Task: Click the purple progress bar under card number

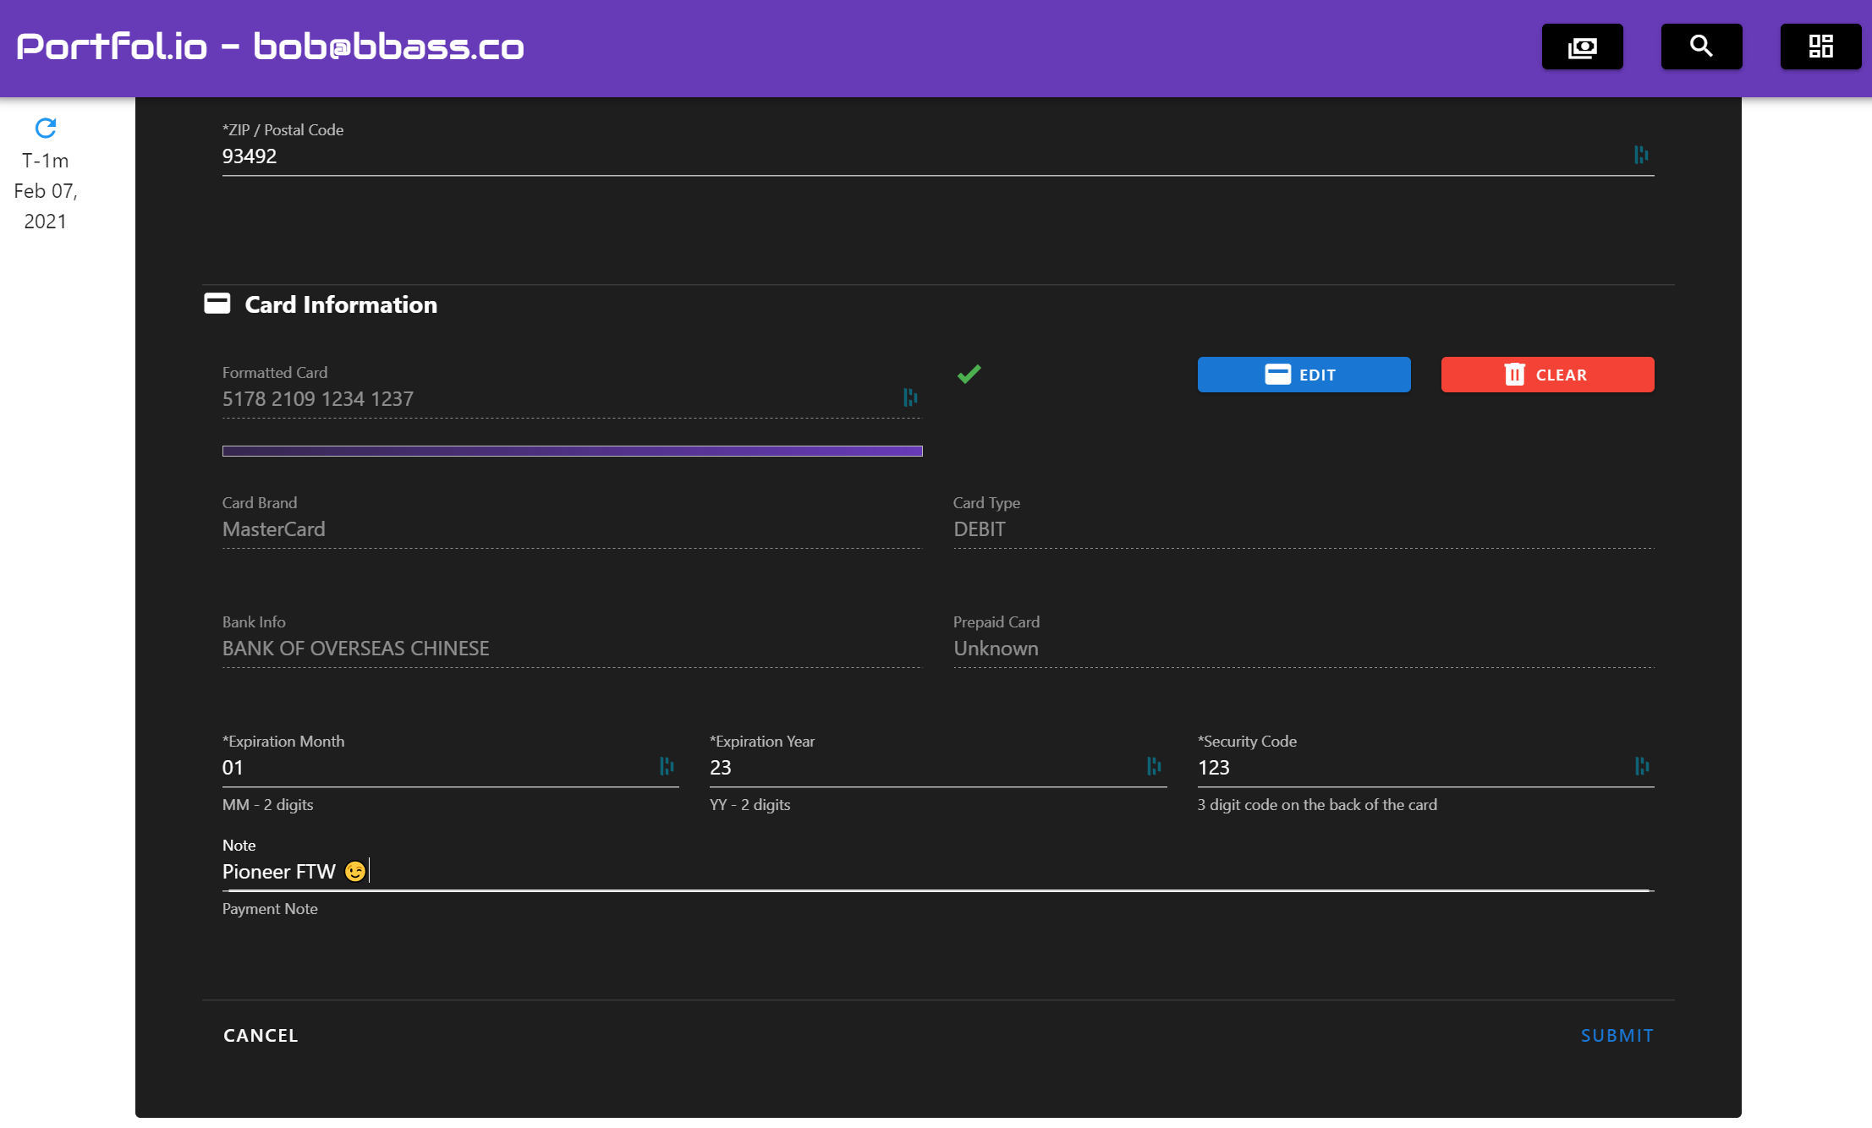Action: [572, 451]
